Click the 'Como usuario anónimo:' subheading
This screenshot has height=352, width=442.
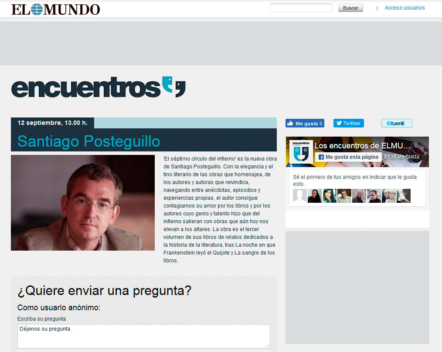[59, 308]
